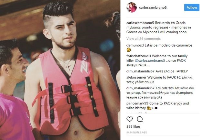The width and height of the screenshot is (200, 140).
Task: Click the winking emoji under demunozd comment
Action: click(129, 50)
